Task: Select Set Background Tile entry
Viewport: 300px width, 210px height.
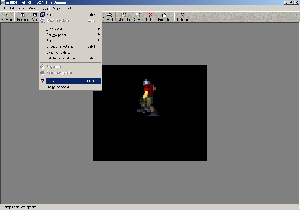Action: (70, 58)
